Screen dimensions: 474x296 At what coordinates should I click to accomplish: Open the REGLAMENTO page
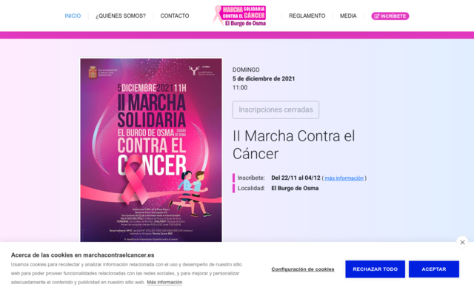307,16
